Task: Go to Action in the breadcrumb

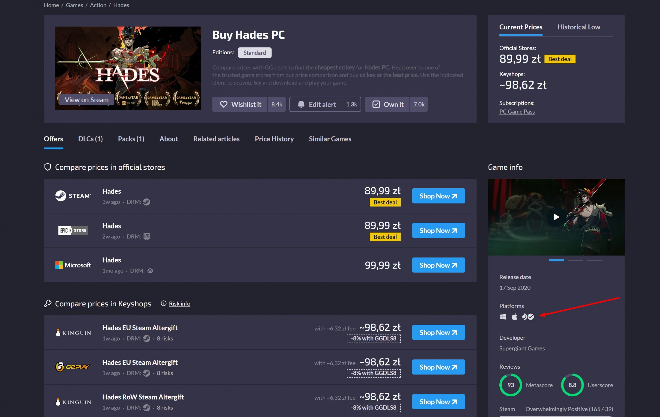Action: point(98,5)
